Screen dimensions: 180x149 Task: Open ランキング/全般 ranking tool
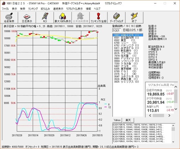(x=99, y=18)
